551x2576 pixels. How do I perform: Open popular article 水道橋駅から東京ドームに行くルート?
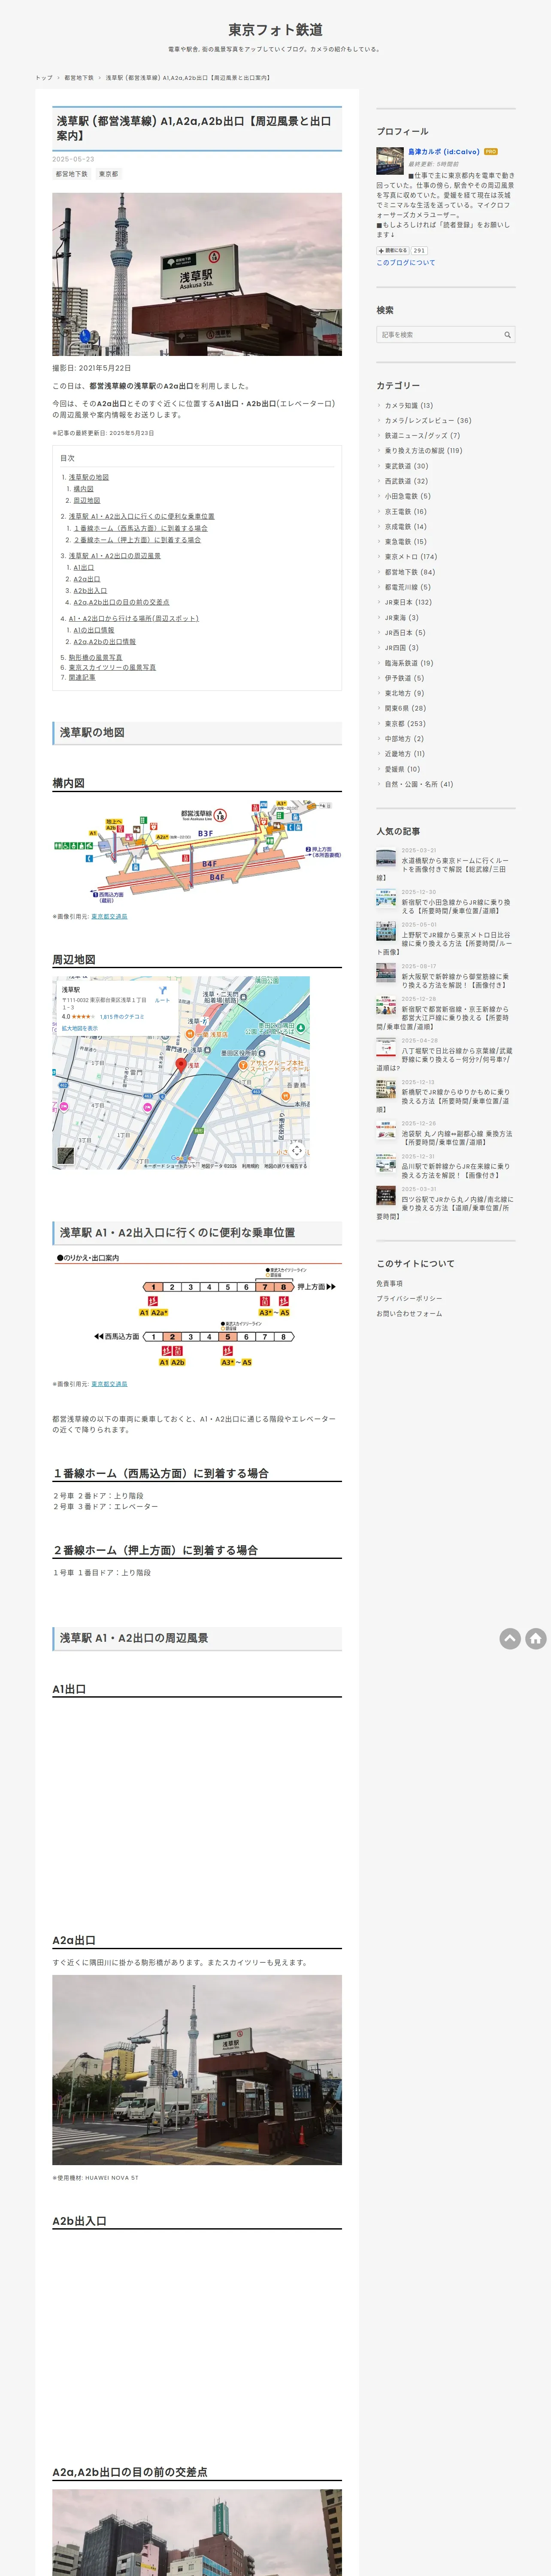455,865
